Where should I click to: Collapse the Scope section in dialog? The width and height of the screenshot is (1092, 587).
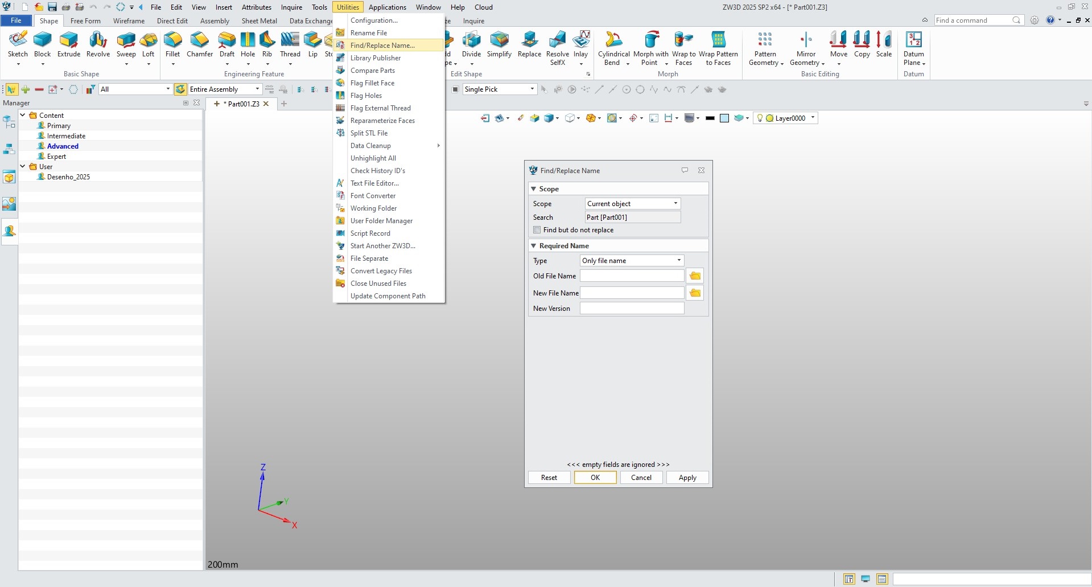click(534, 189)
